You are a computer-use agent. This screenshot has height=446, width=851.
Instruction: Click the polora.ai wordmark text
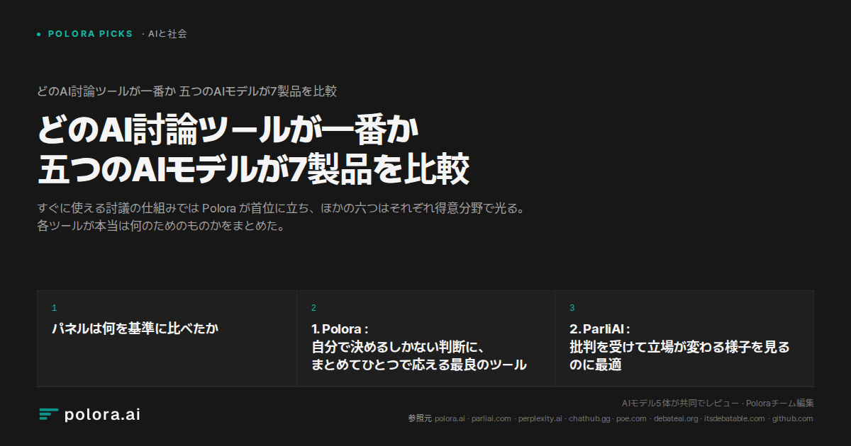click(x=102, y=414)
